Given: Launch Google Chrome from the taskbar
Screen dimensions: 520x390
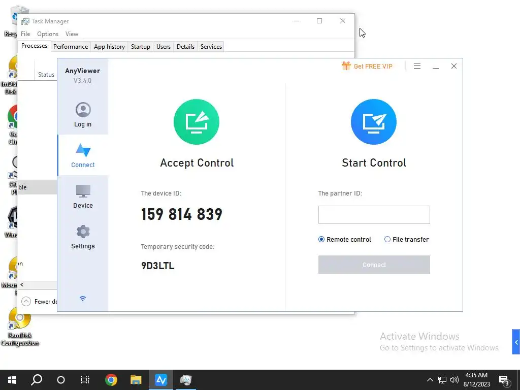Looking at the screenshot, I should click(x=111, y=380).
